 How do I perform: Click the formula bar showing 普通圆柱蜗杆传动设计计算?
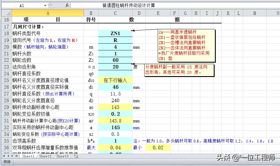tap(175, 5)
